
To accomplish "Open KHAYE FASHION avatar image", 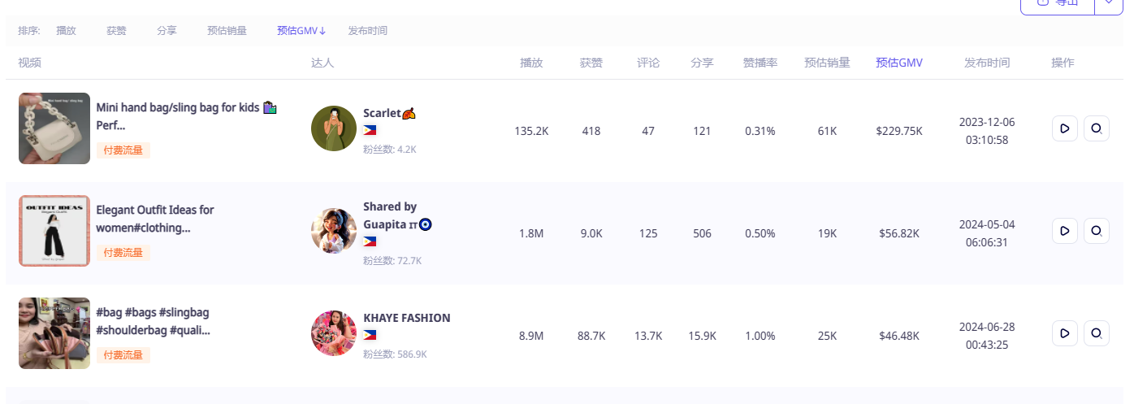I will click(x=334, y=333).
